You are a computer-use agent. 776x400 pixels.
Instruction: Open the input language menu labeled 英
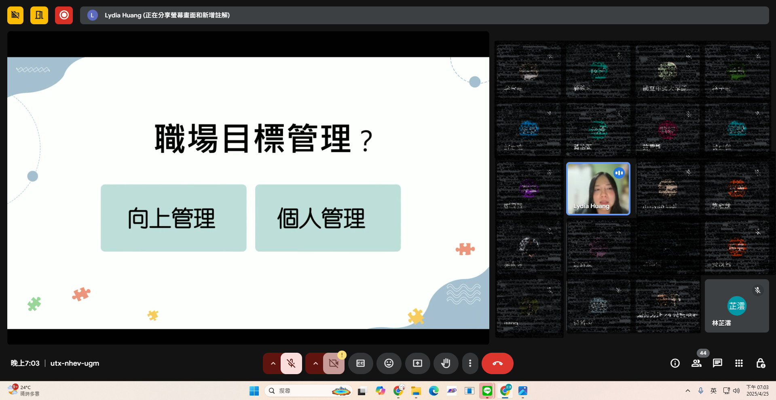tap(713, 390)
